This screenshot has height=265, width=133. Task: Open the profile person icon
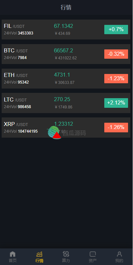pyautogui.click(x=119, y=254)
